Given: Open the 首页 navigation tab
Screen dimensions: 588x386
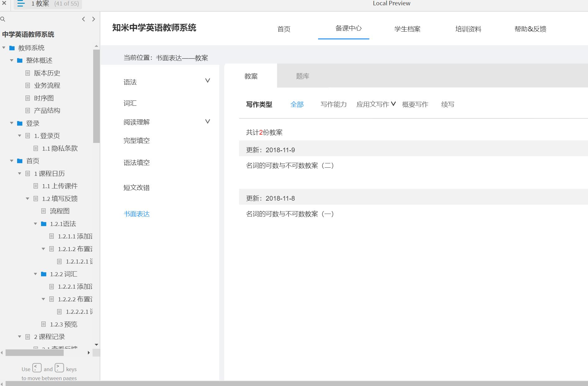Looking at the screenshot, I should click(x=284, y=29).
